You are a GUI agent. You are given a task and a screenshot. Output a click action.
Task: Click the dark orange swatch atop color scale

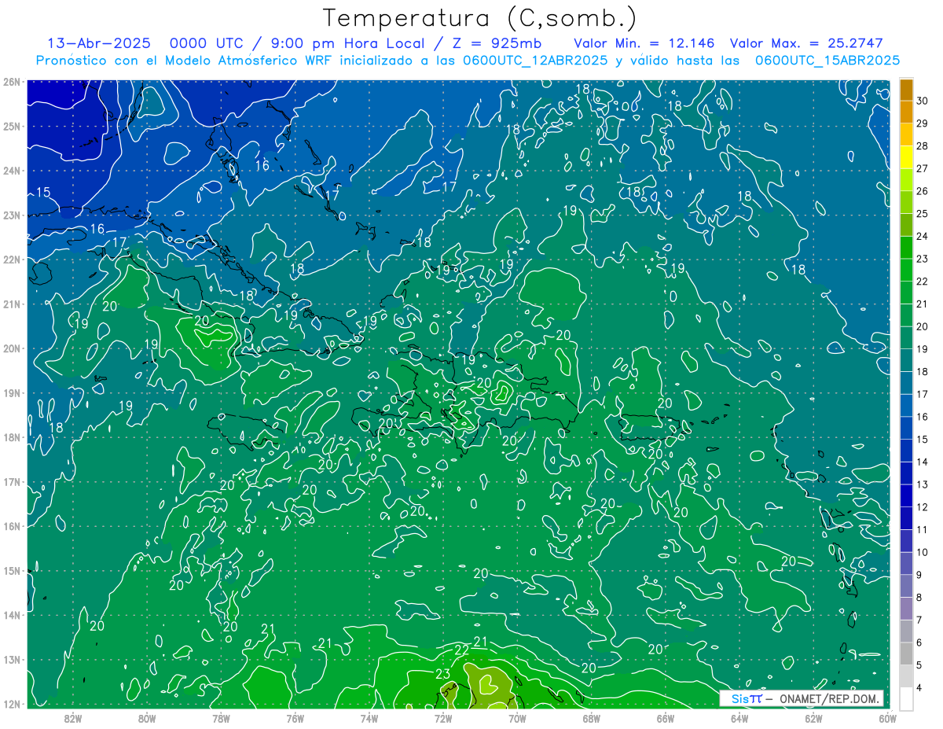point(906,90)
